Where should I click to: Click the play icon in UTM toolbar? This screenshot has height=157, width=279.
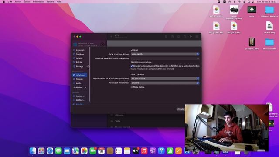coord(191,37)
